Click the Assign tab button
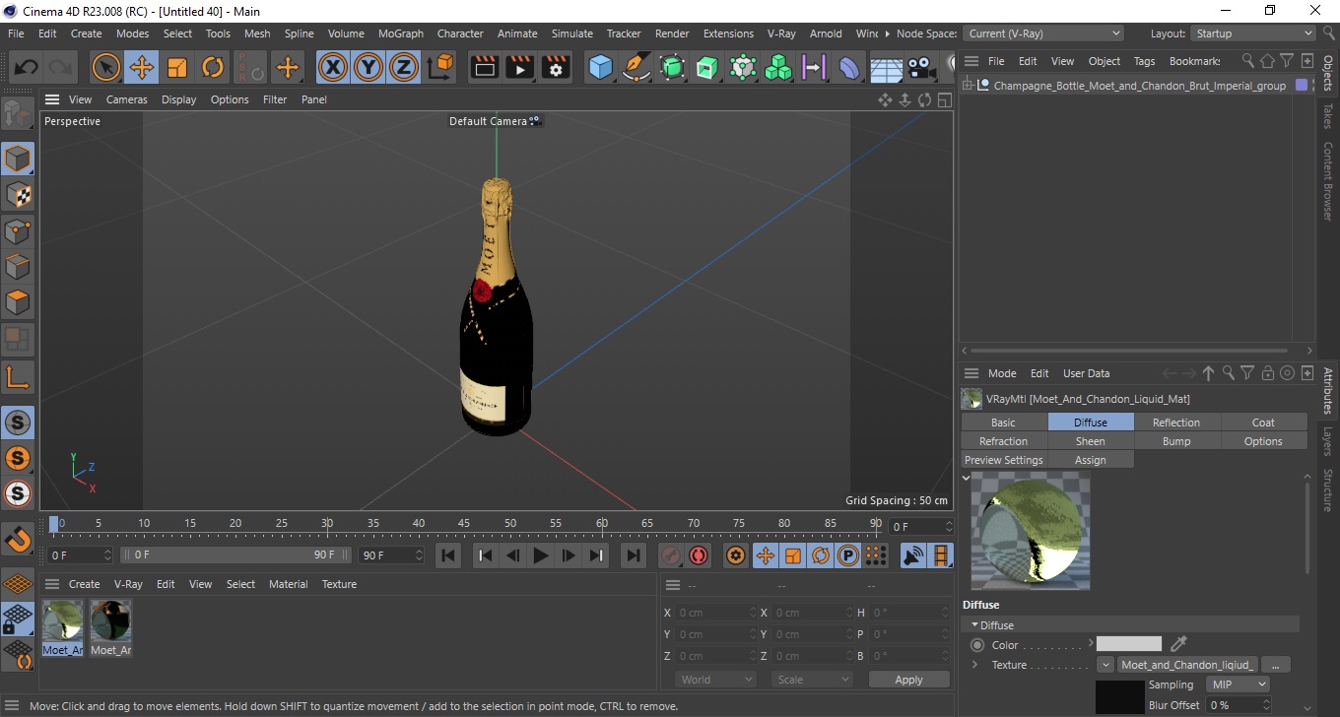Screen dimensions: 1340x717 click(x=1090, y=460)
